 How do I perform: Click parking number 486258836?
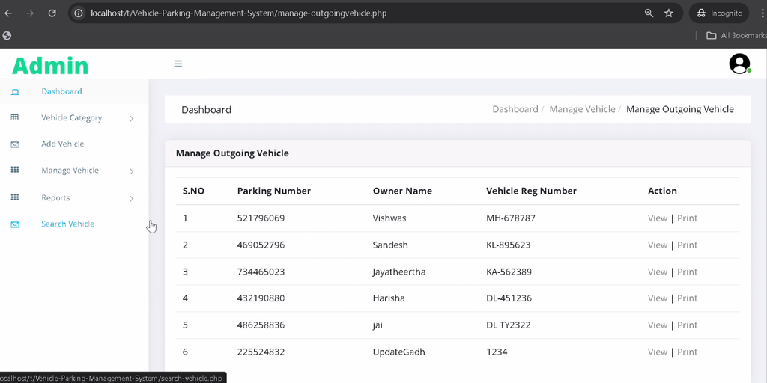(x=261, y=325)
